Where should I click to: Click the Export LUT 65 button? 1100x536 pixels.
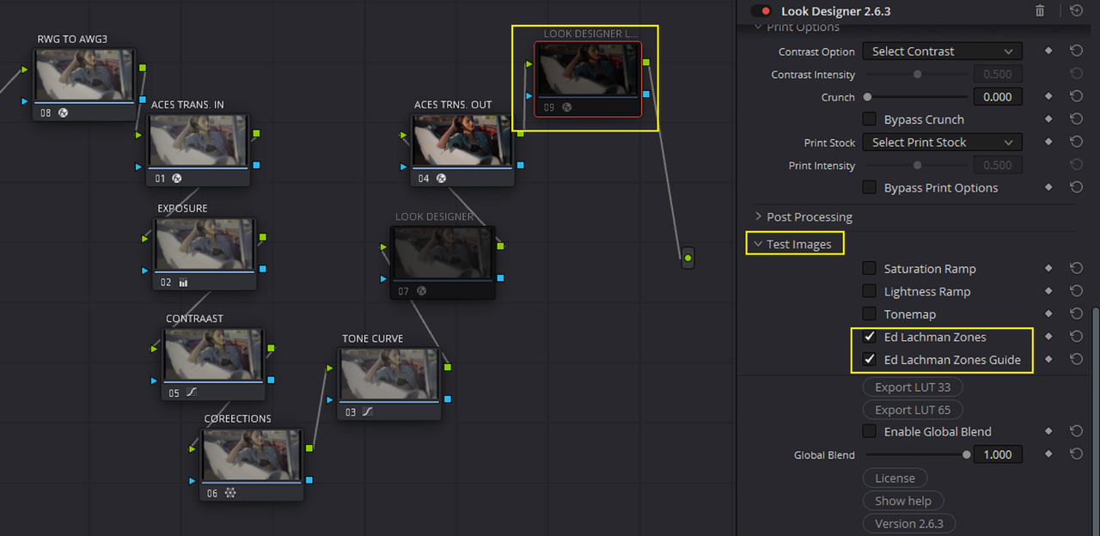click(913, 410)
